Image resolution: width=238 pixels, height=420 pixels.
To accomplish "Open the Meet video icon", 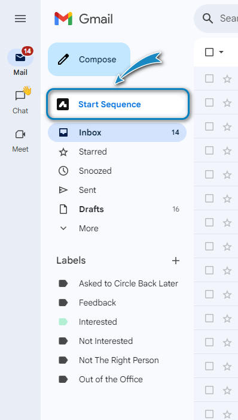I will (x=20, y=134).
